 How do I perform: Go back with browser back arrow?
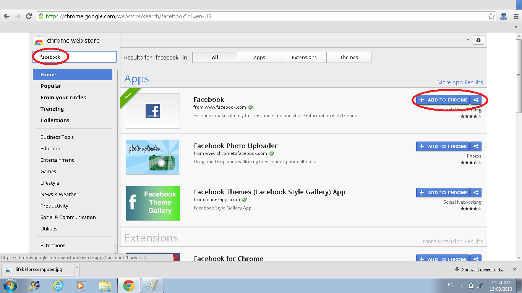(x=6, y=16)
